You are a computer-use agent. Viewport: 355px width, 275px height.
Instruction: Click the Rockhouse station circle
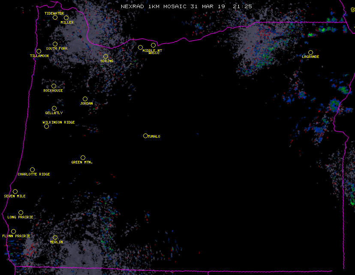point(54,86)
